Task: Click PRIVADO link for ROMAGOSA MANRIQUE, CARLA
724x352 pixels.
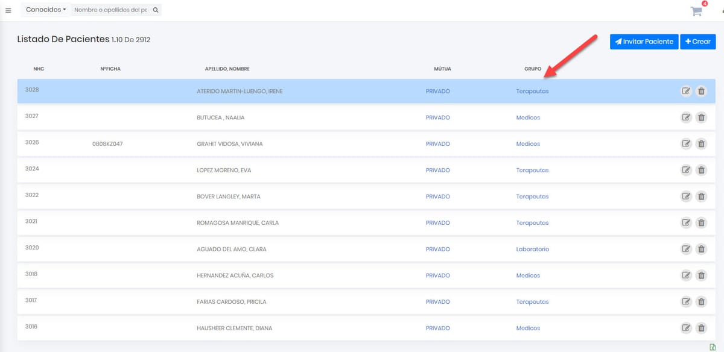Action: [437, 223]
